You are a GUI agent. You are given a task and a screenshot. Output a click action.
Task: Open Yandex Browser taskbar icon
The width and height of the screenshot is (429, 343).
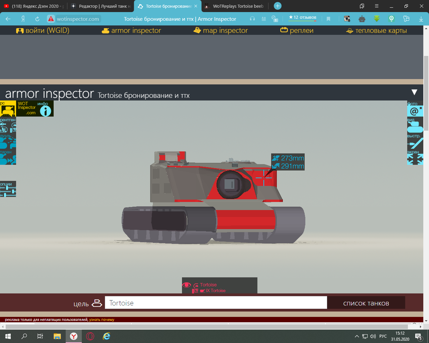[74, 336]
